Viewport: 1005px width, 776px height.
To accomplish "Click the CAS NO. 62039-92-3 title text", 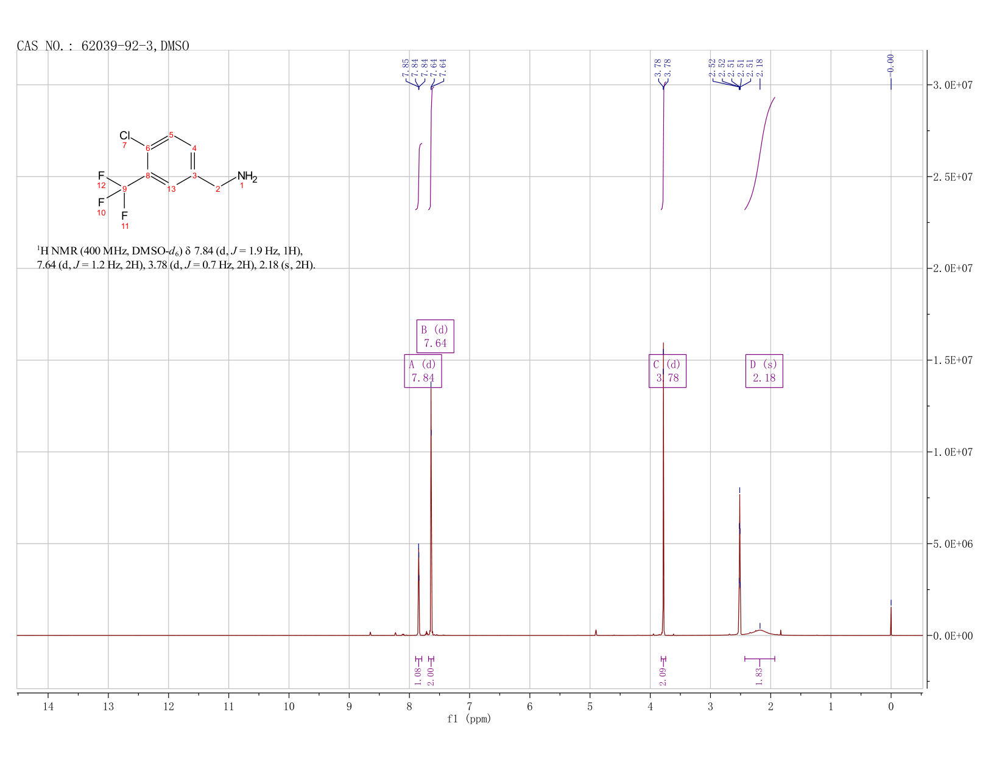I will point(103,46).
